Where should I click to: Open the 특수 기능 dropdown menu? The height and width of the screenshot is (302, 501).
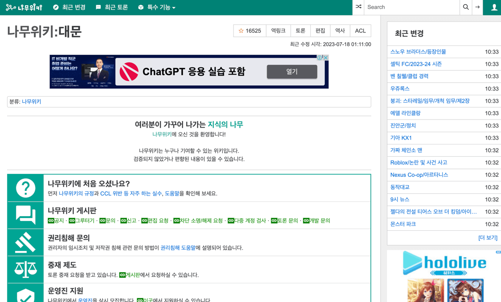pos(157,7)
